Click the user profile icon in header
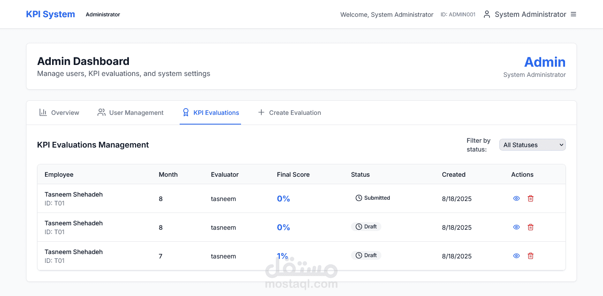 [x=487, y=14]
